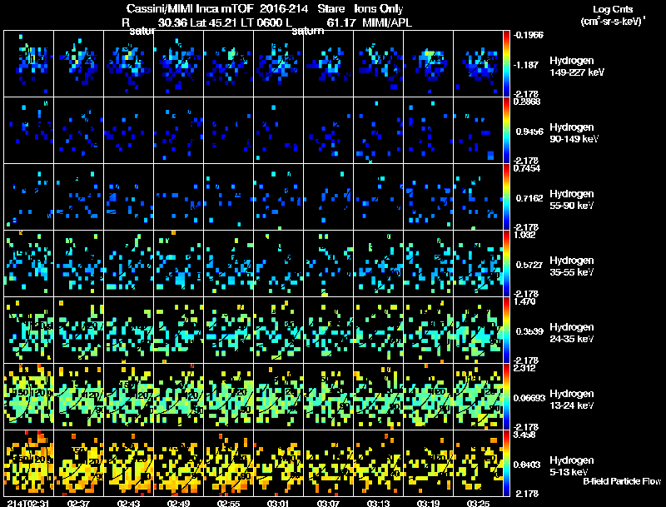Screen dimensions: 666x507
Task: Click the Hydrogen 55-90 keV panel at 03:13
Action: point(379,197)
